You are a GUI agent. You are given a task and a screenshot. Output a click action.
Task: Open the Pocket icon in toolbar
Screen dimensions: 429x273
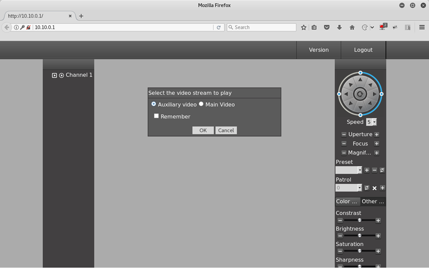[327, 27]
